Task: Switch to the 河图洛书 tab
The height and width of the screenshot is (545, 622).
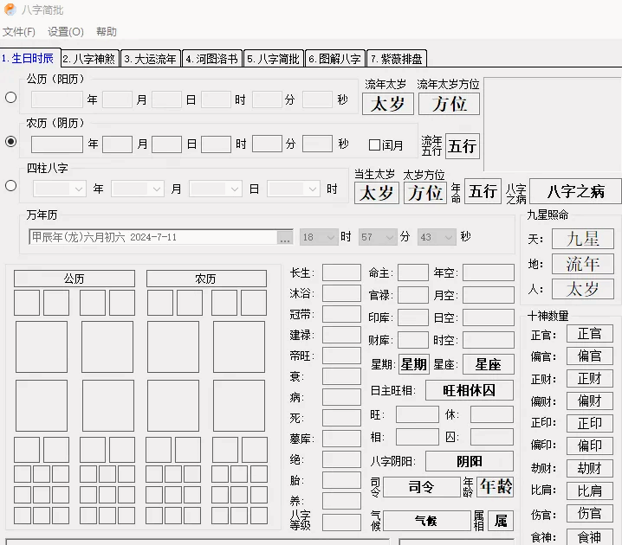Action: pos(212,59)
